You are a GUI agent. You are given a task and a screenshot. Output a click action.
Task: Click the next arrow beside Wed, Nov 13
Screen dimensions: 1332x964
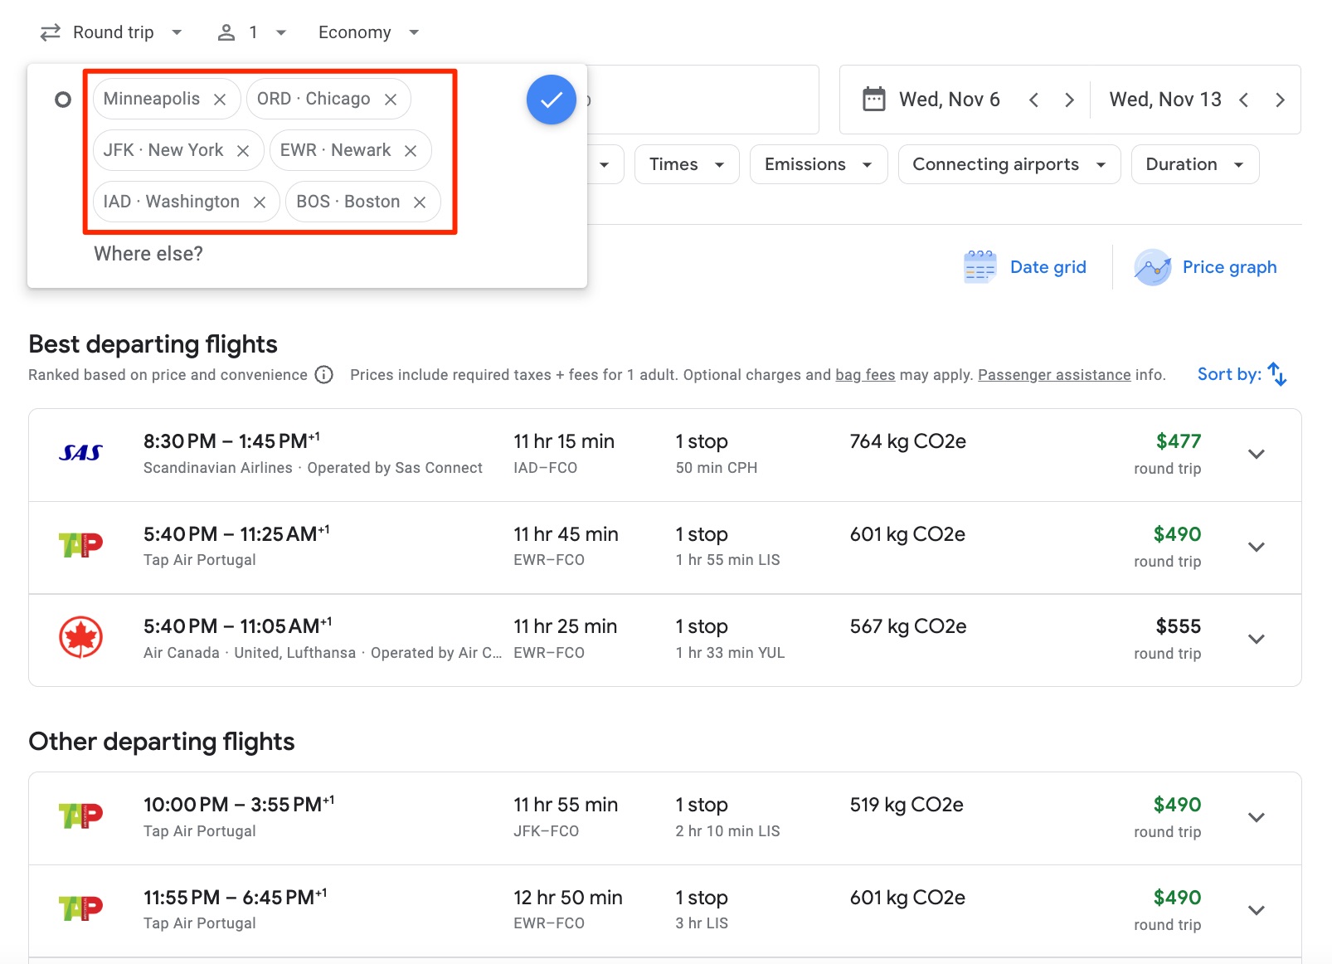pos(1279,99)
